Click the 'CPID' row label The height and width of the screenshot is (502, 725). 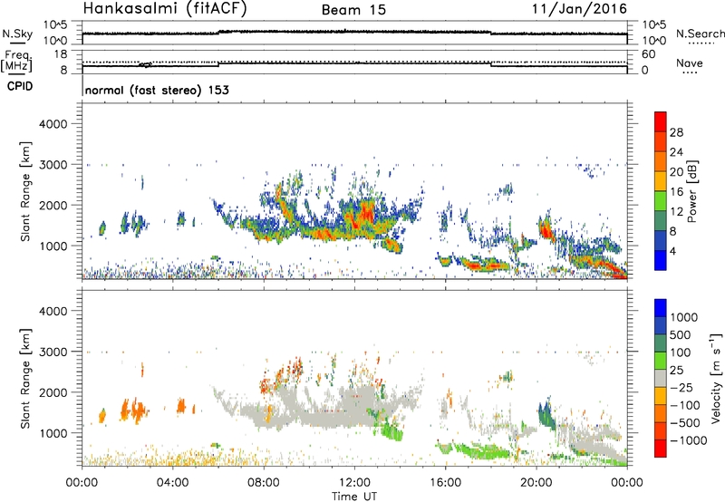coord(20,86)
